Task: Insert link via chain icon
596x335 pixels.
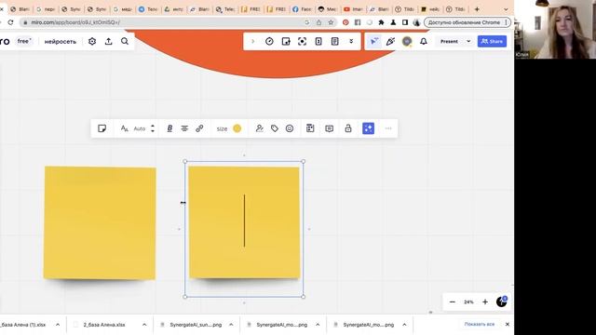Action: 199,128
